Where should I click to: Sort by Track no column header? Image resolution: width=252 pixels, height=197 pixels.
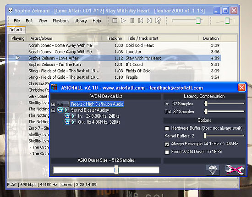pyautogui.click(x=113, y=38)
